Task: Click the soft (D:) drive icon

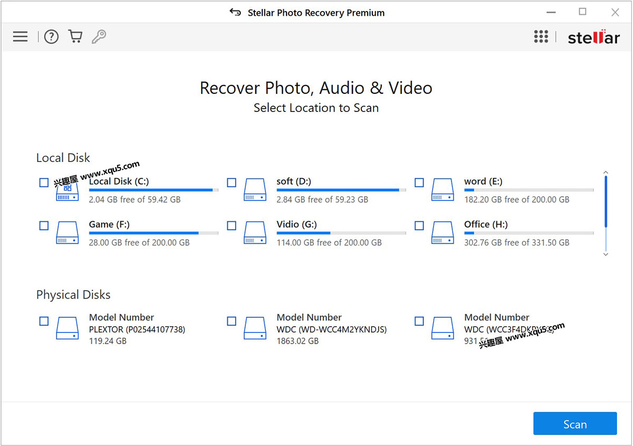Action: coord(255,190)
